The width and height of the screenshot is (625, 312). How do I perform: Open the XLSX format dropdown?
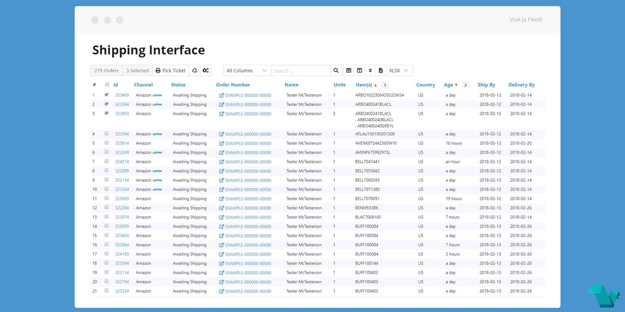pos(398,71)
